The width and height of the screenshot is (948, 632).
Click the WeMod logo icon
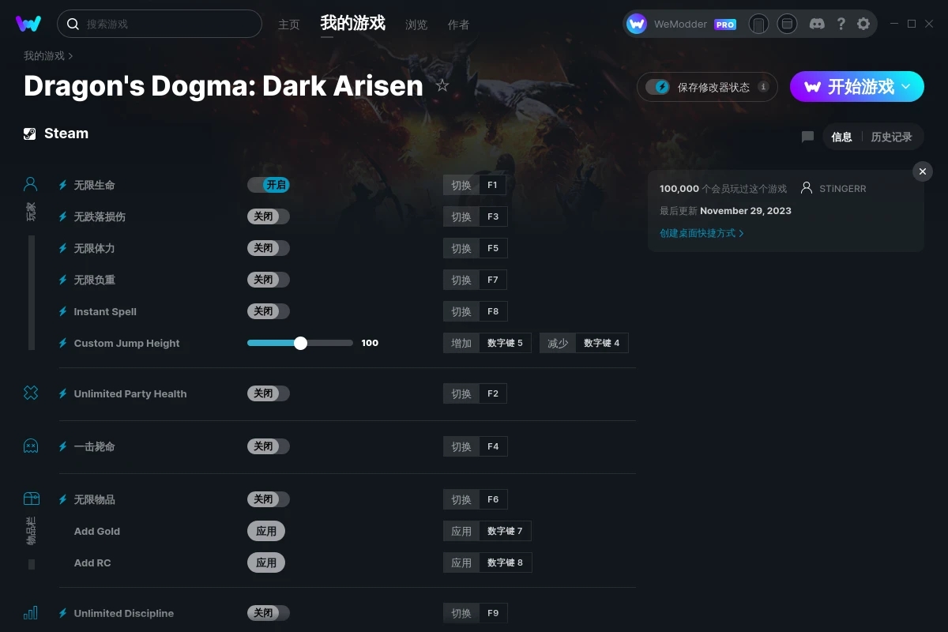(28, 24)
